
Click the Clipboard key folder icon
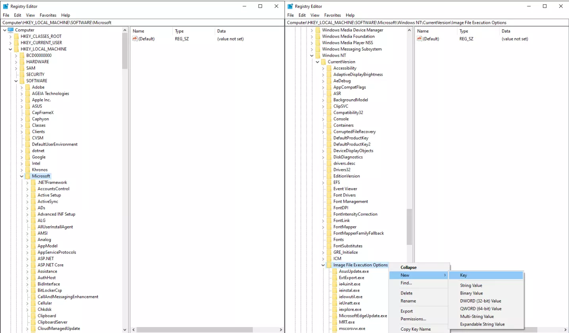point(33,316)
